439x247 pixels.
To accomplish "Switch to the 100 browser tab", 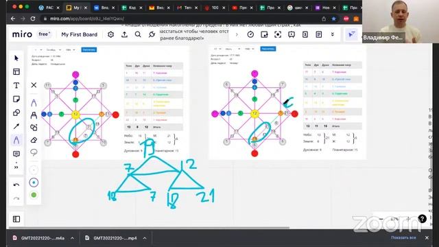I will (x=215, y=8).
